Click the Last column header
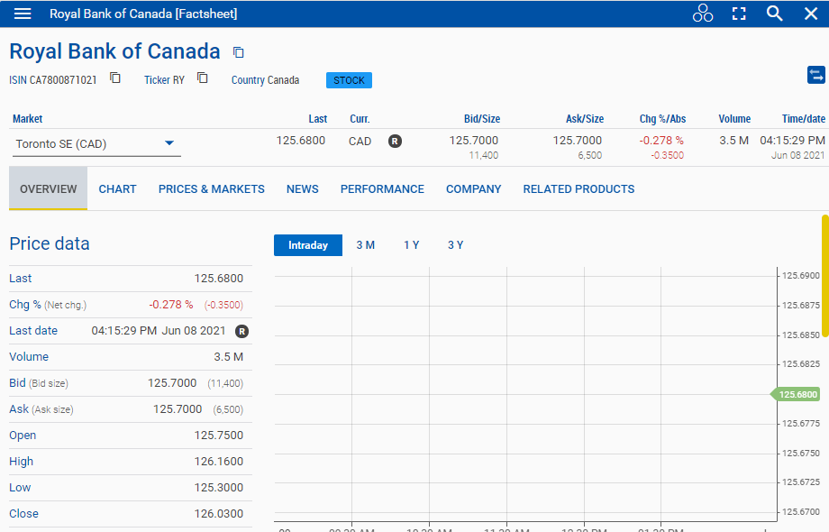 pyautogui.click(x=318, y=119)
